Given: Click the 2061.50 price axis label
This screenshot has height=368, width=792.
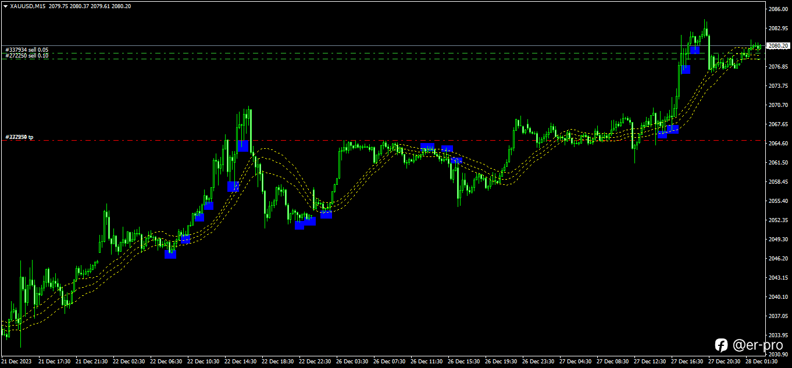Looking at the screenshot, I should (777, 162).
